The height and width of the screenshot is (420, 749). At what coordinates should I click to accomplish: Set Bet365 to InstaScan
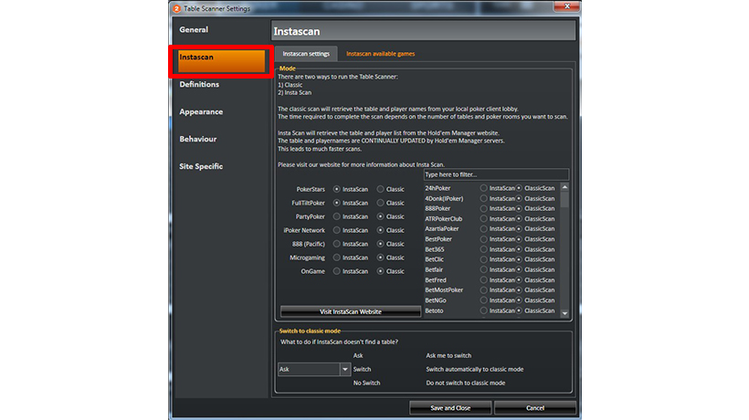pyautogui.click(x=484, y=249)
